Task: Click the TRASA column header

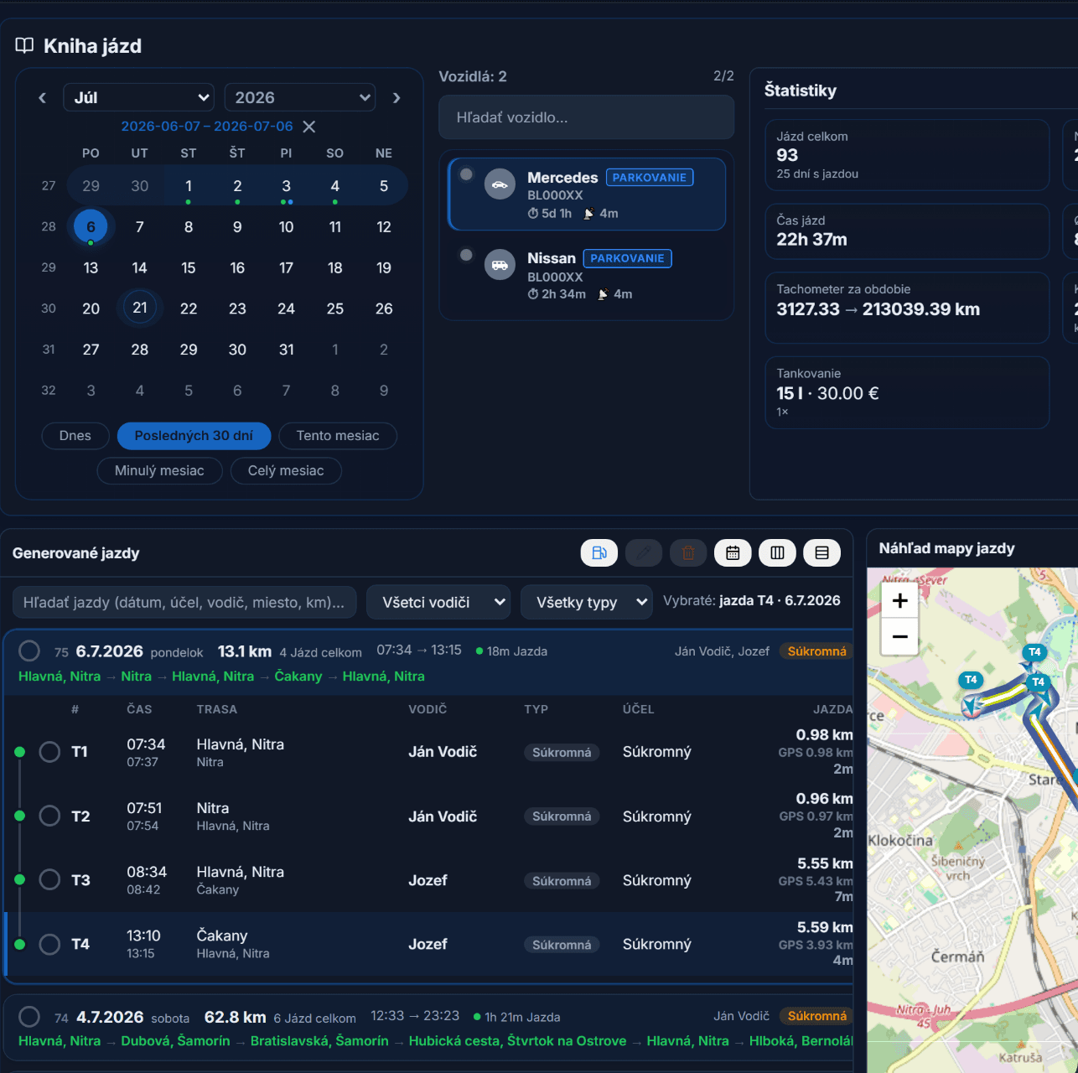Action: click(217, 709)
